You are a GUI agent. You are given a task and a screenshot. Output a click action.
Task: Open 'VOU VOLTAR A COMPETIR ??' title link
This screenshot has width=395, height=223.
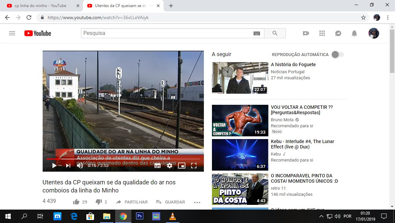[x=302, y=110]
